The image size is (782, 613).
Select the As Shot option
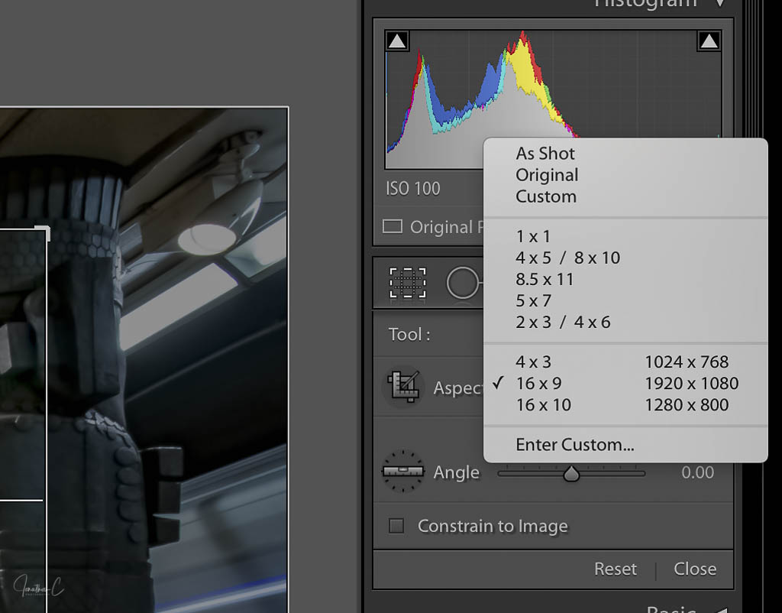[545, 154]
